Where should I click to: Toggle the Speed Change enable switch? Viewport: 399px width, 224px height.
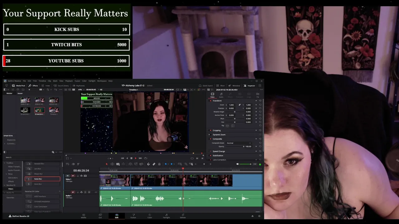210,151
